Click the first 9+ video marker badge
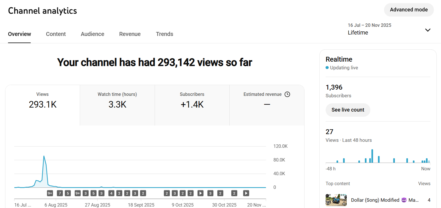441x208 pixels. 50,193
